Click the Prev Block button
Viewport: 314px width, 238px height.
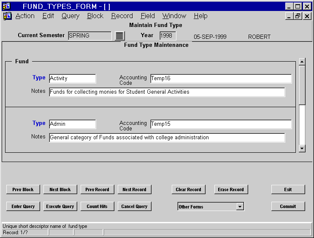pyautogui.click(x=23, y=189)
